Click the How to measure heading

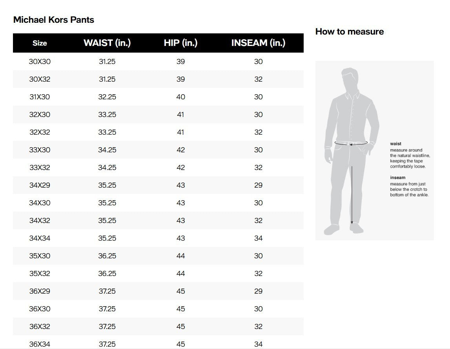coord(350,31)
